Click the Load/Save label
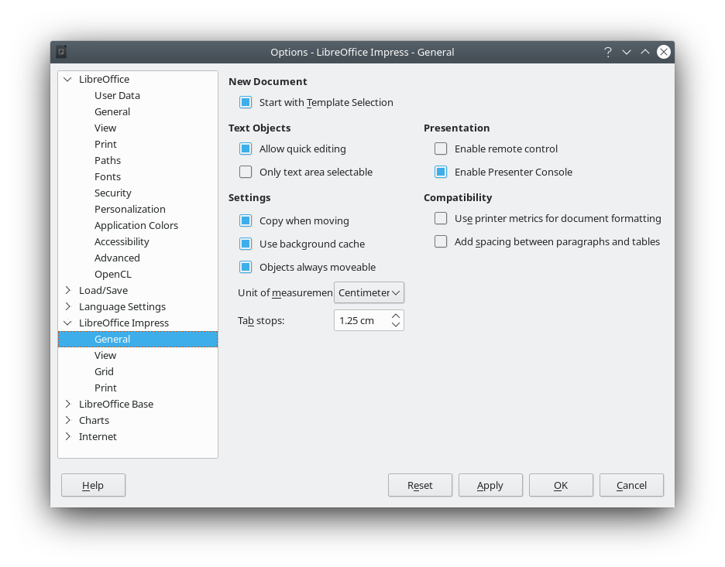 [103, 290]
